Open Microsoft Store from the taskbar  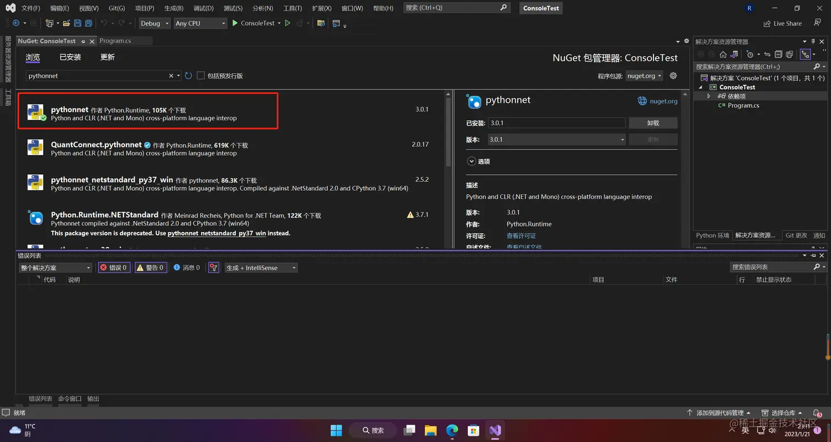(x=473, y=430)
